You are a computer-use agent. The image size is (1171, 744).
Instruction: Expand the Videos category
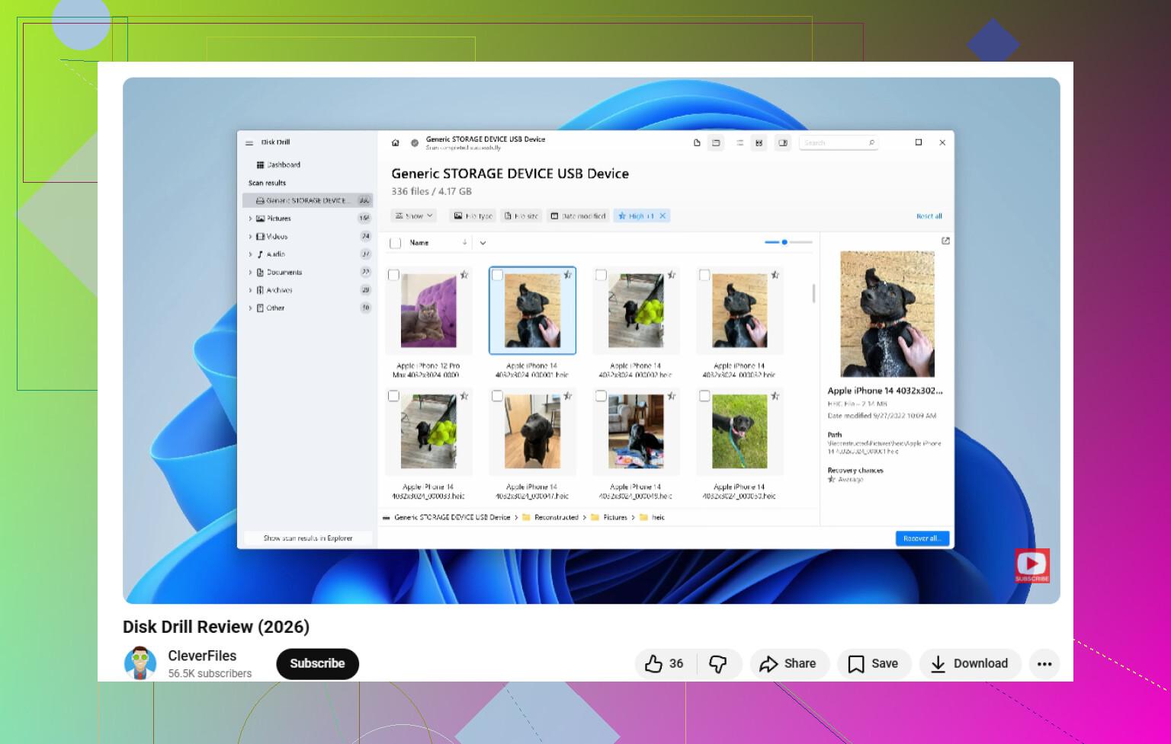250,237
